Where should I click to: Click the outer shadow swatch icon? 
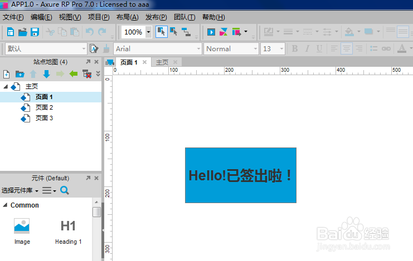(369, 32)
